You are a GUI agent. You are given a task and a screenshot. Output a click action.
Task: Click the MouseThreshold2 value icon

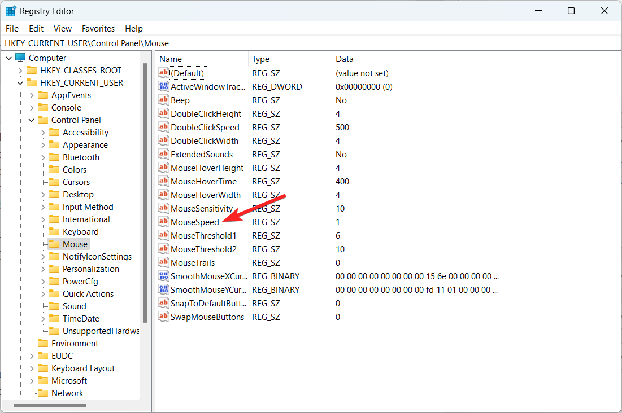(163, 249)
